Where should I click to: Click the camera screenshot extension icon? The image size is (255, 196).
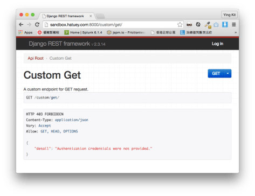tap(216, 25)
